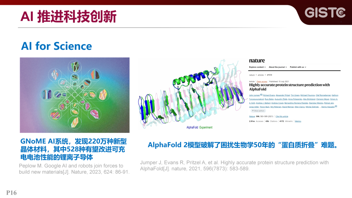
Task: Click the Nature volume 596 link
Action: 252,116
